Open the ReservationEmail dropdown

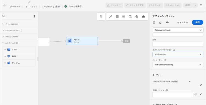coord(178,30)
